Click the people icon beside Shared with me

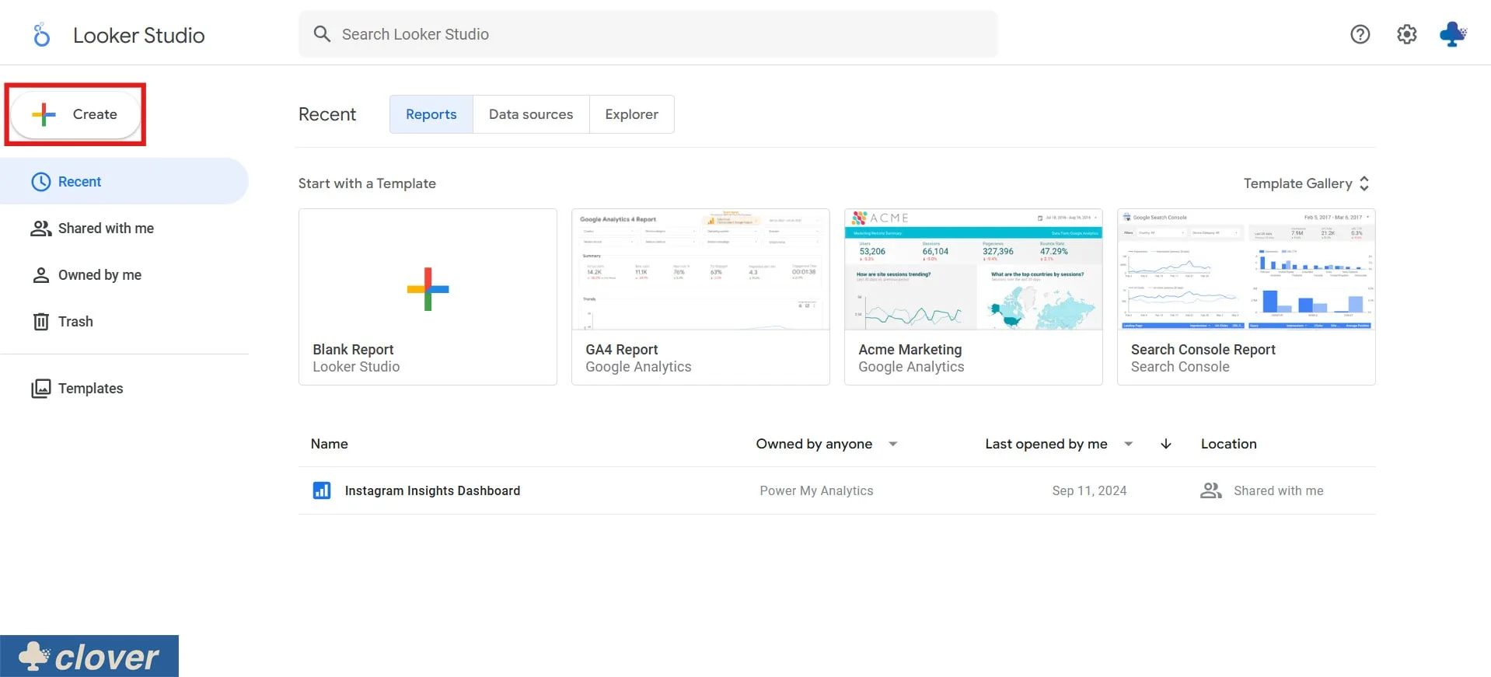click(40, 229)
